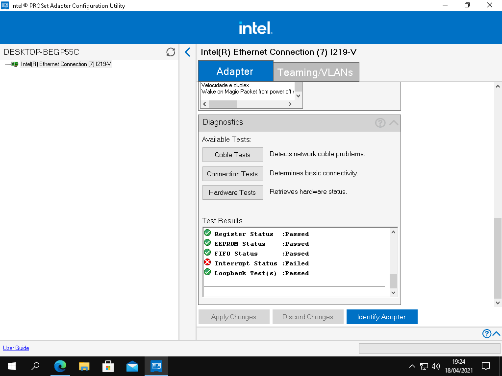The height and width of the screenshot is (376, 502).
Task: Minimize the PROSet utility window
Action: click(x=445, y=5)
